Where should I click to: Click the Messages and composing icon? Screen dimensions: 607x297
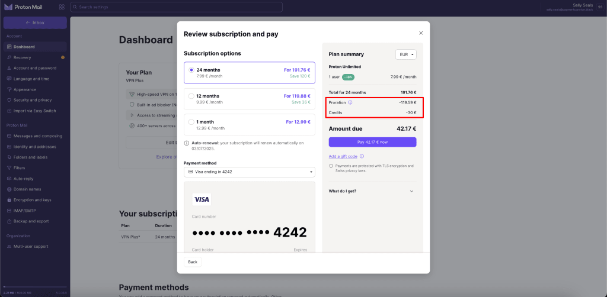[9, 136]
